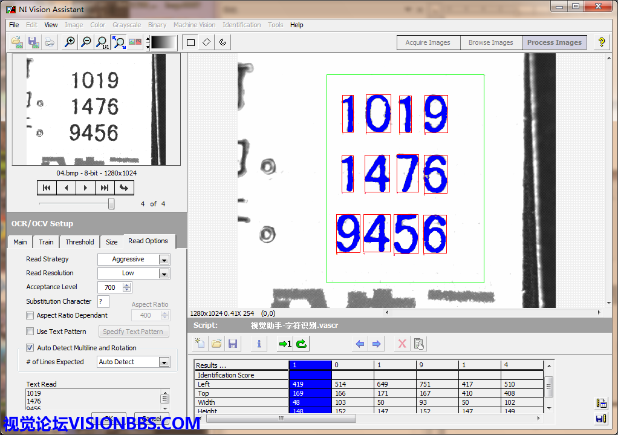Click the image navigation slider handle

tap(111, 204)
